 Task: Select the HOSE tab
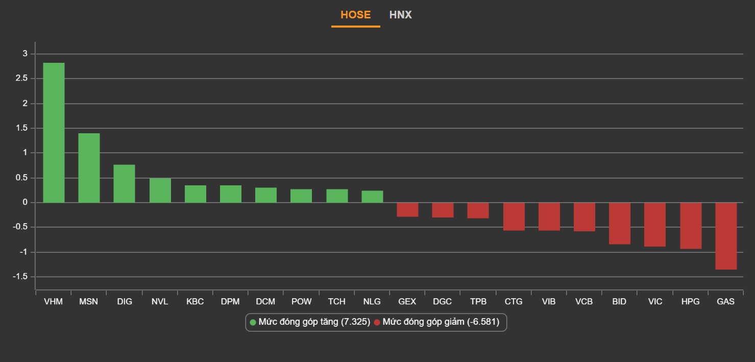(x=355, y=15)
